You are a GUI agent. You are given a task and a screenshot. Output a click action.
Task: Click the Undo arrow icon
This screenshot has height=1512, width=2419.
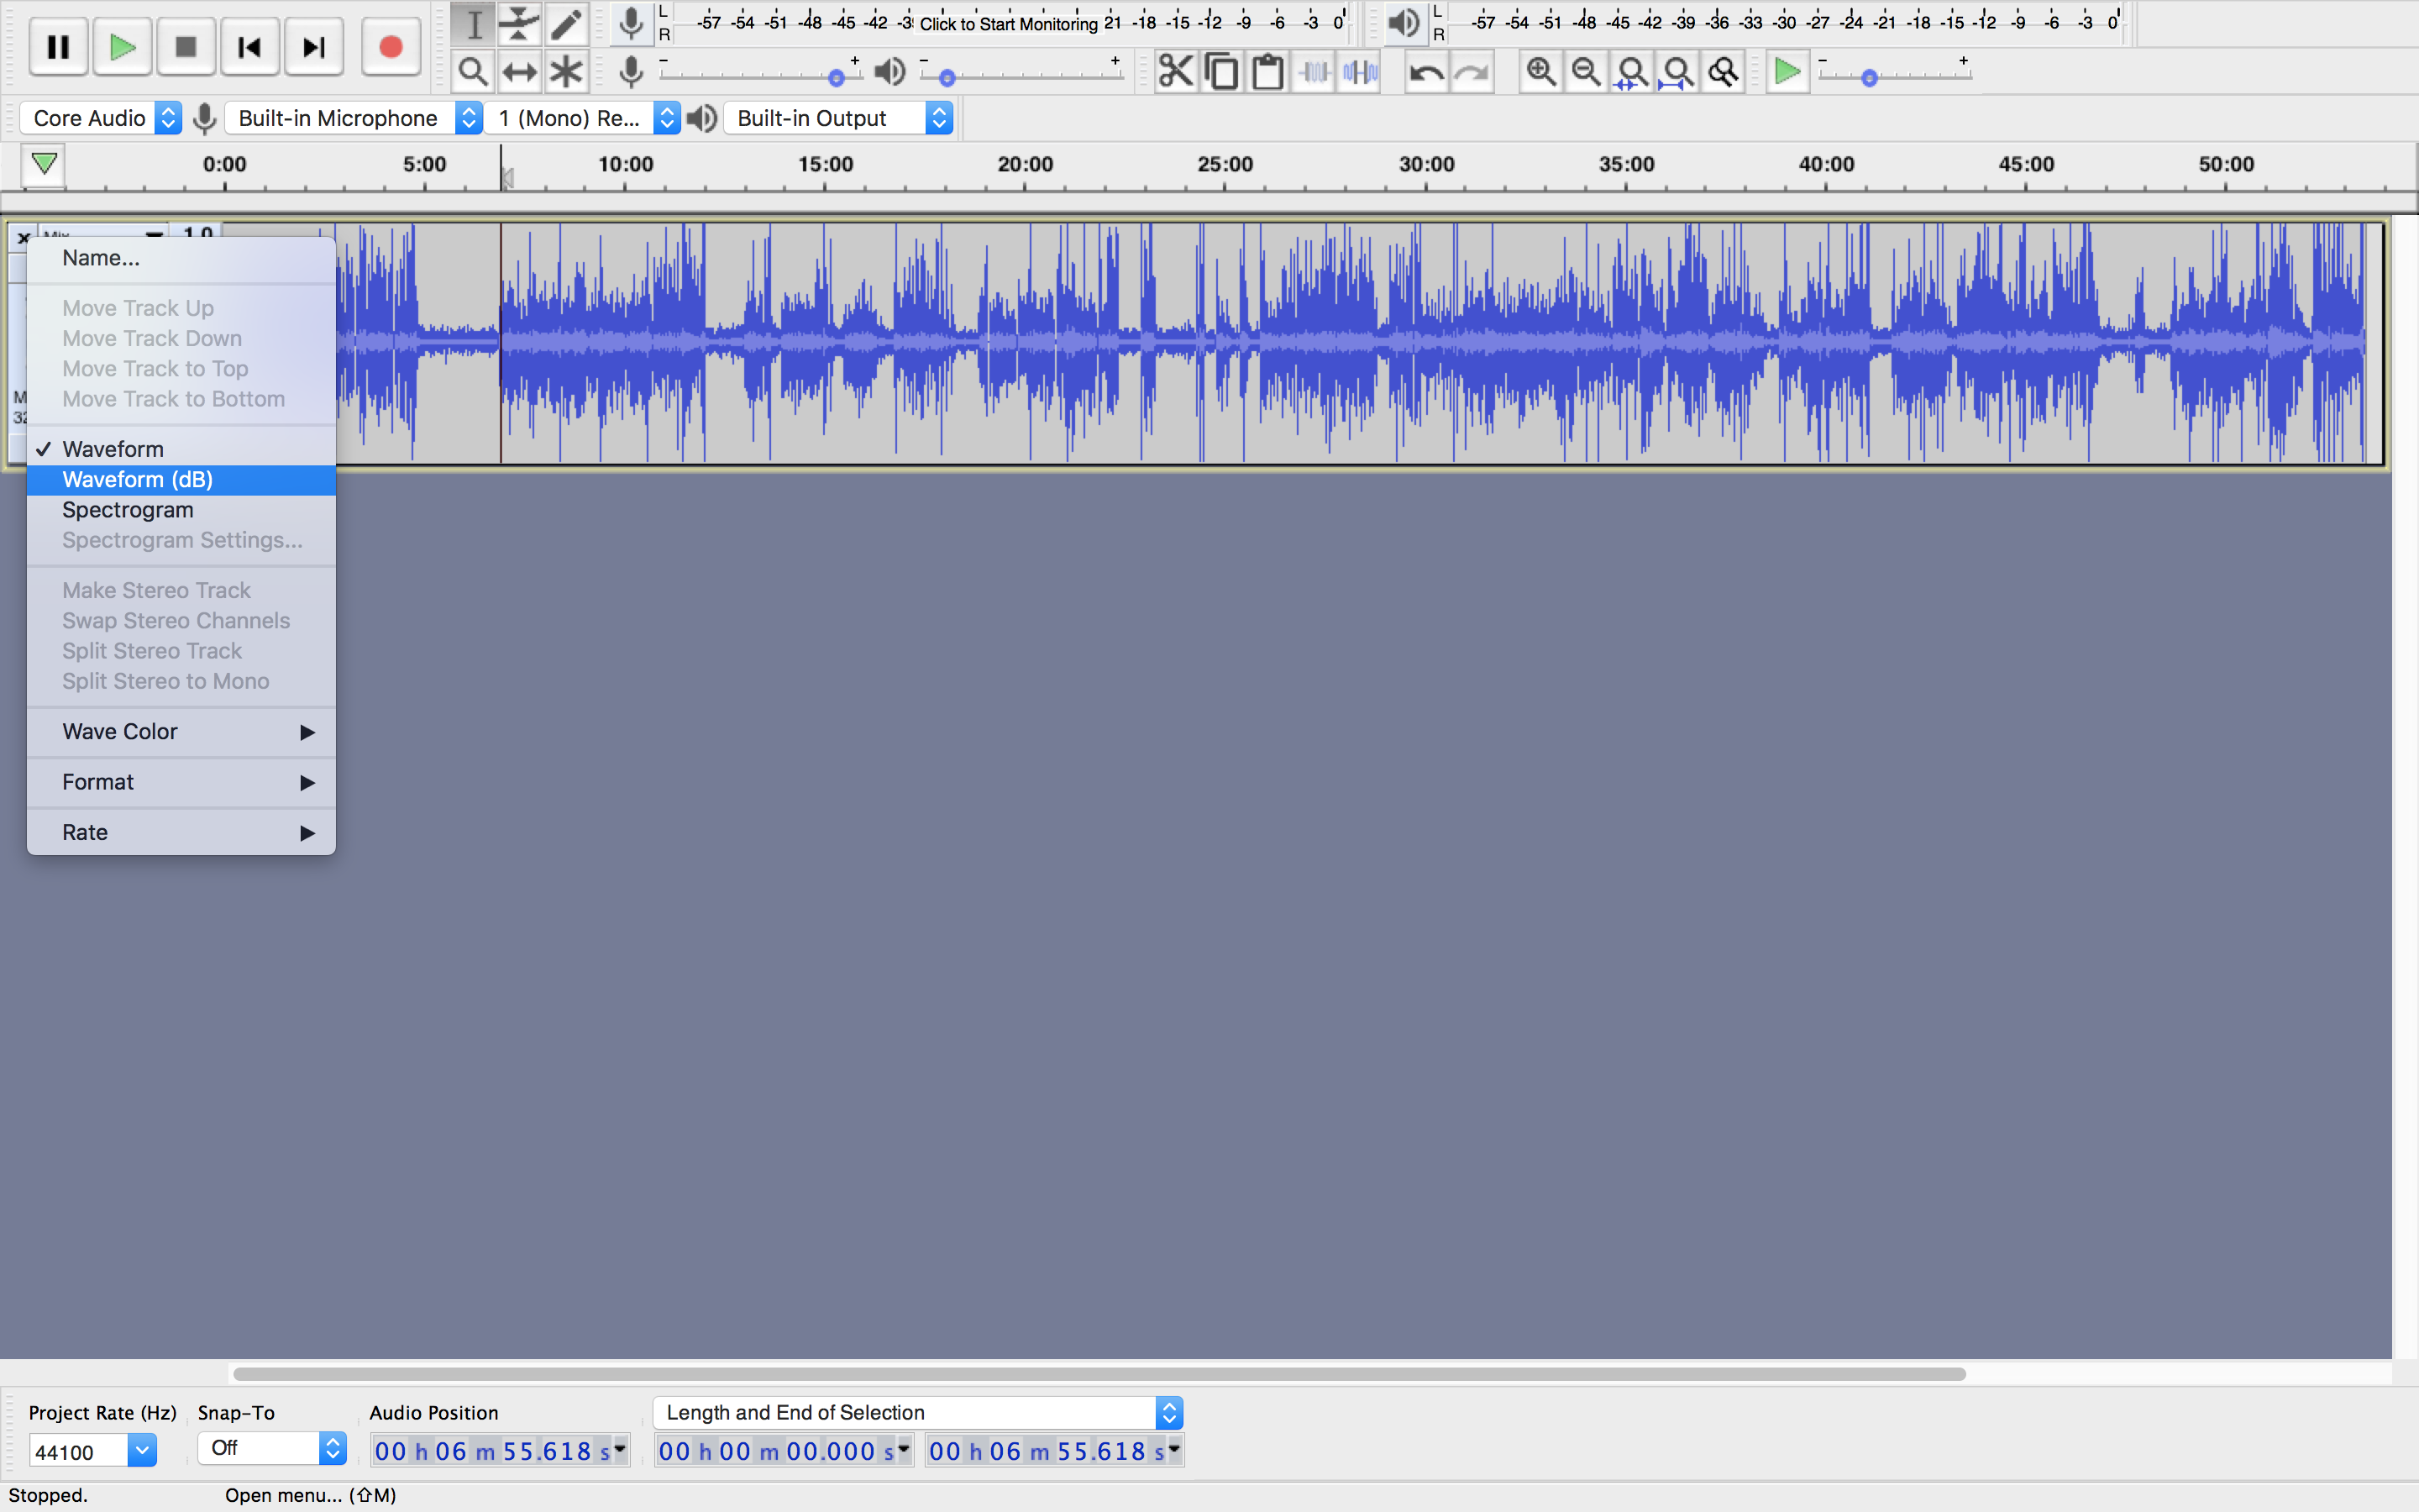1426,72
